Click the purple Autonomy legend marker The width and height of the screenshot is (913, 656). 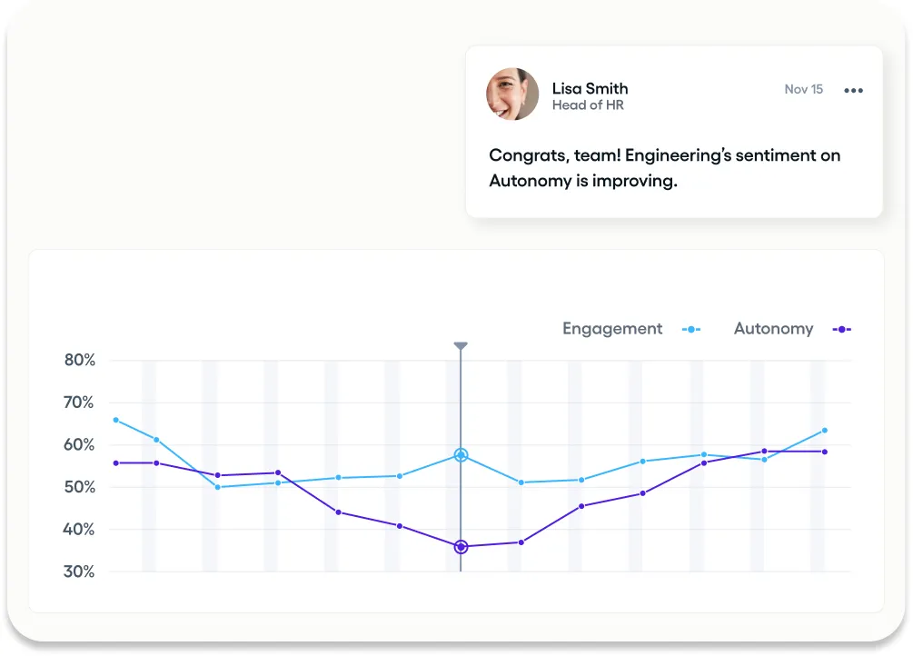click(841, 330)
